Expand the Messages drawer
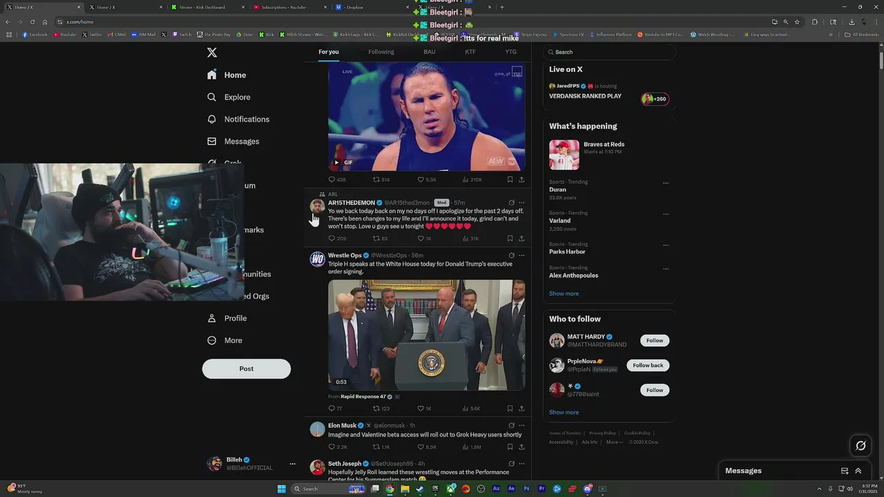The height and width of the screenshot is (497, 884). (858, 471)
